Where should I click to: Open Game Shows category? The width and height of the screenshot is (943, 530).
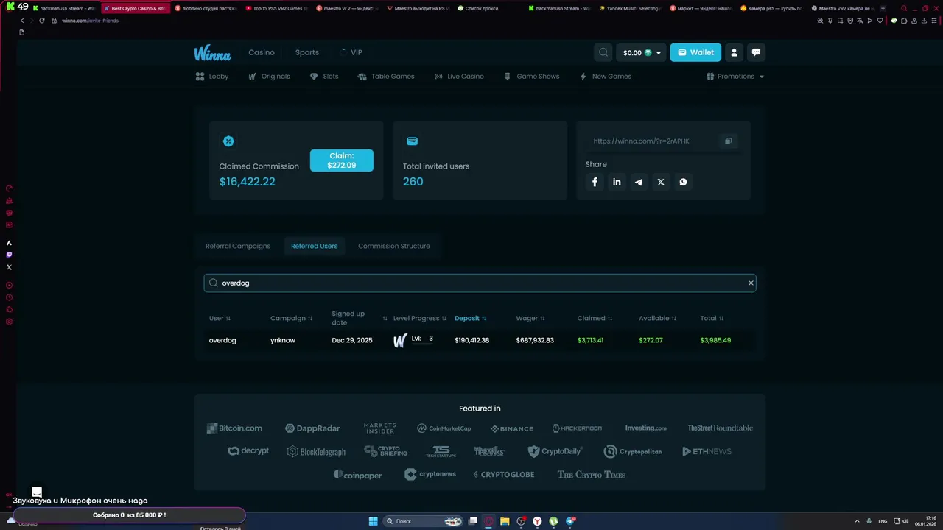click(x=531, y=77)
